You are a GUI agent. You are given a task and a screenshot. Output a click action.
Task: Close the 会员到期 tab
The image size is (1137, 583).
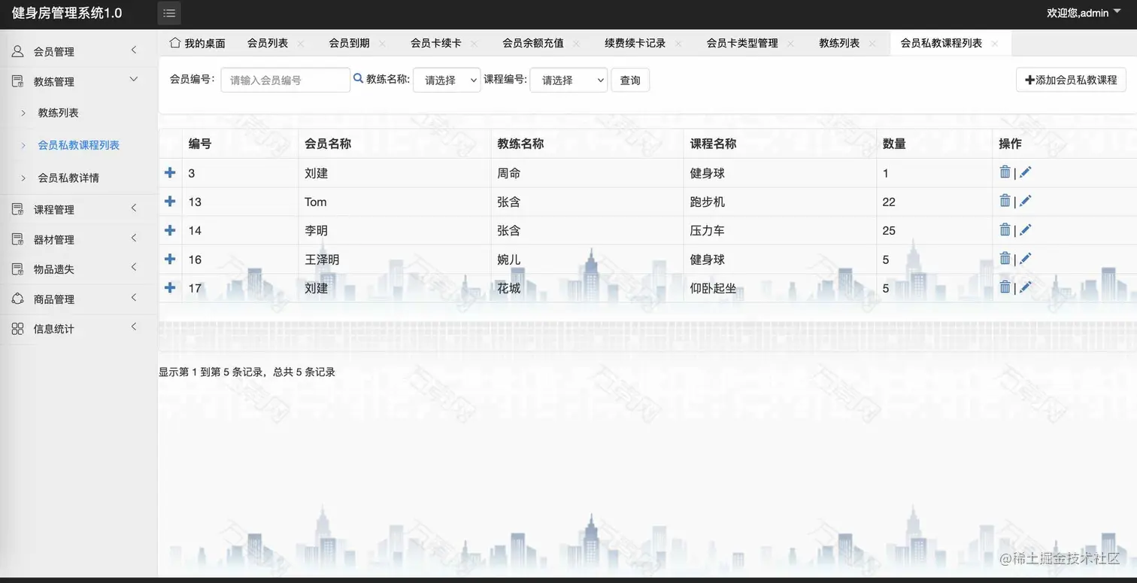[x=382, y=44]
